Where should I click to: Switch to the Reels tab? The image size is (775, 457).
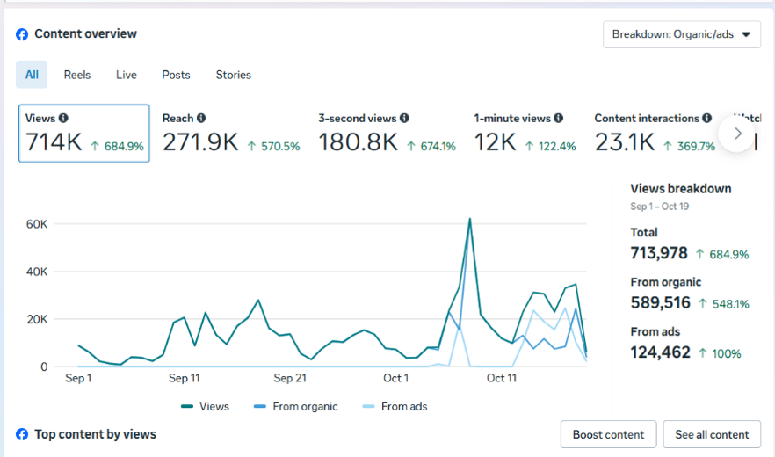[x=77, y=75]
